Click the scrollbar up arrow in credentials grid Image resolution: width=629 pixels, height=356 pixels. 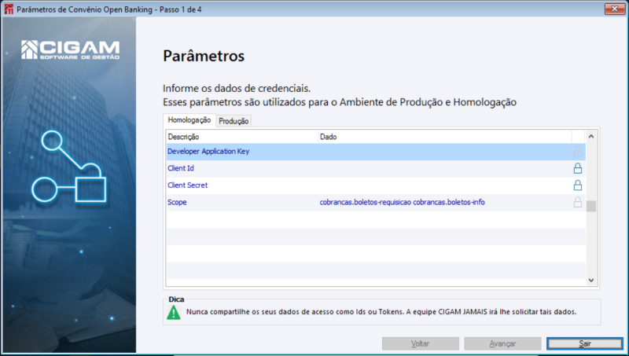coord(591,136)
